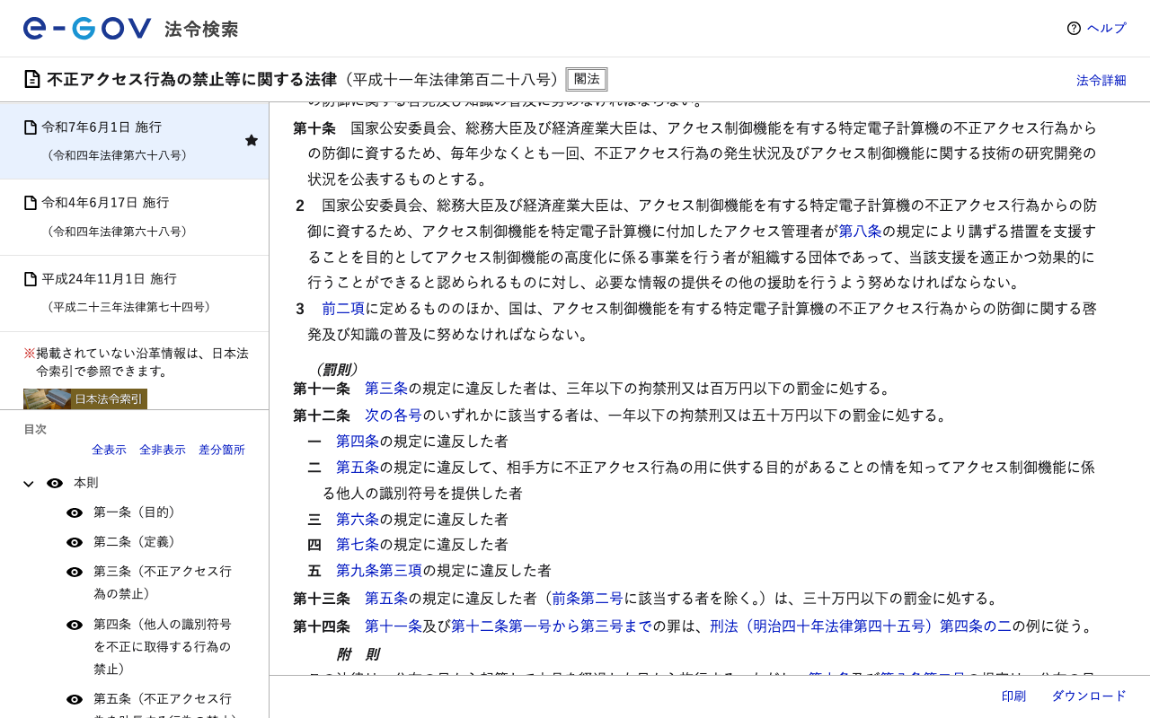Follow the 前条第二号 link
1150x718 pixels.
(x=588, y=599)
